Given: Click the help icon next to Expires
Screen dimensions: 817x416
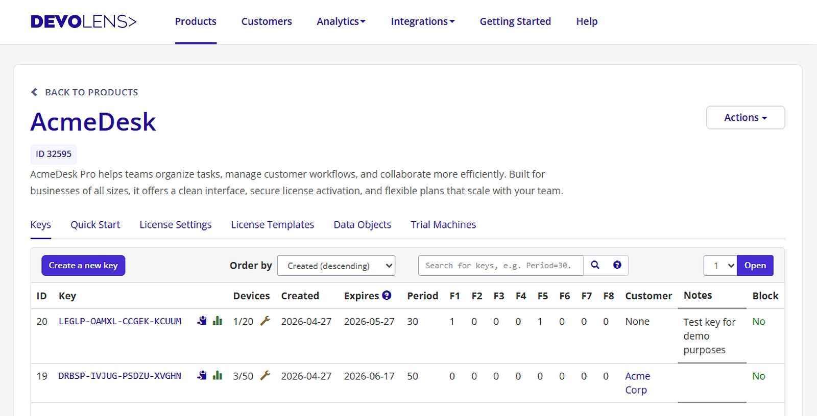Looking at the screenshot, I should click(x=387, y=295).
